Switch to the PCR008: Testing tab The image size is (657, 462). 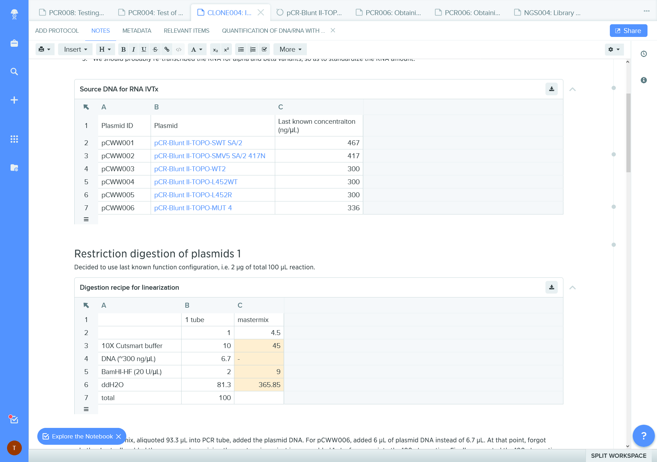point(72,13)
